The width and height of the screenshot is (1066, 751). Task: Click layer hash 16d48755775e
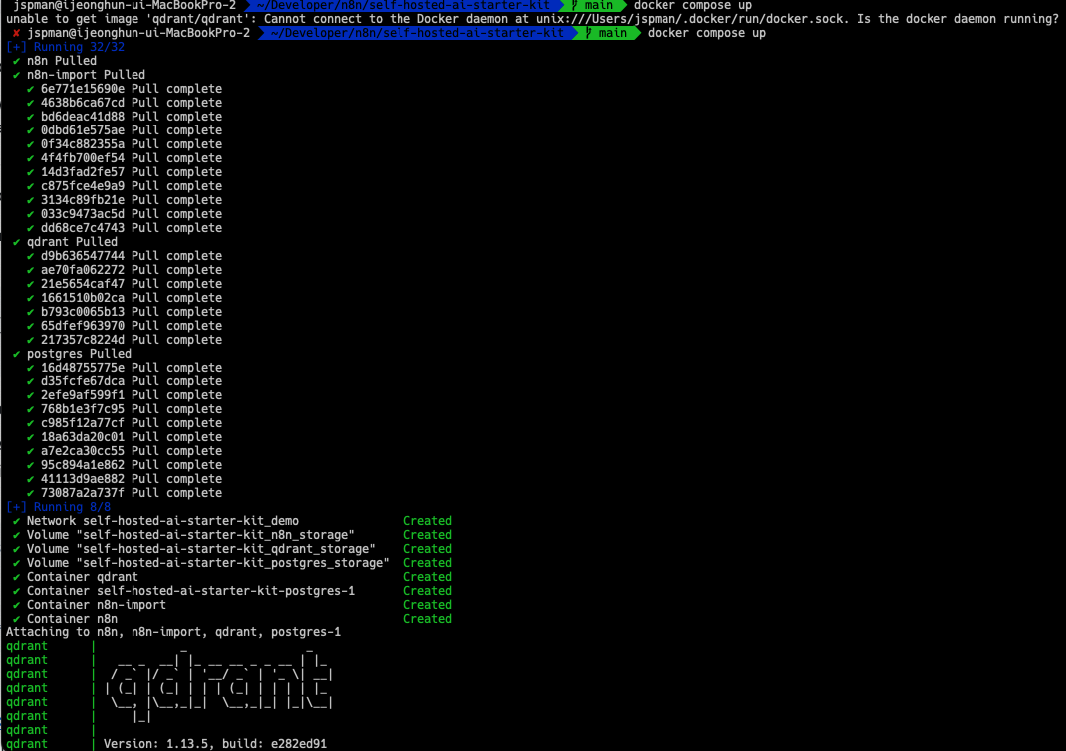coord(83,367)
